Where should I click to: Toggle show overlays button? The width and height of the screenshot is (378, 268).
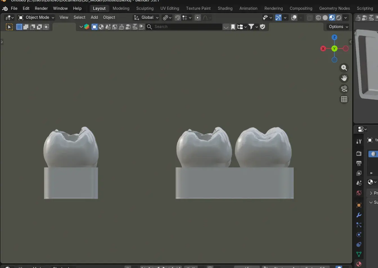(x=294, y=18)
